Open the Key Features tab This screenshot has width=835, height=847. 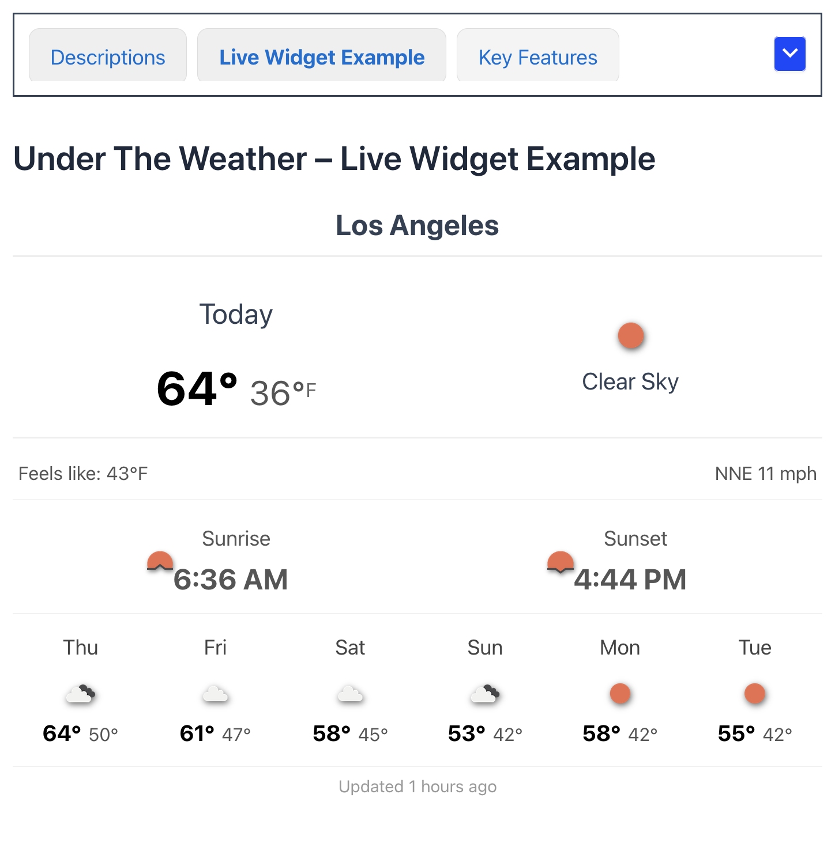537,55
